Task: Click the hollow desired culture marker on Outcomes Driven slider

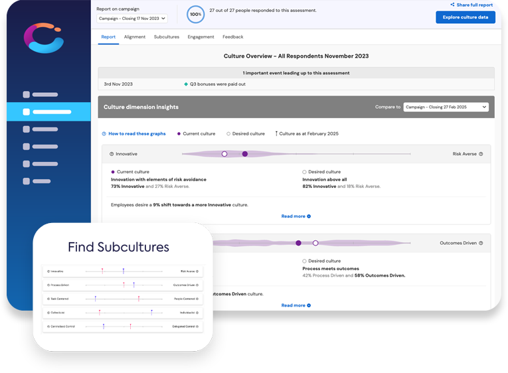Action: [x=315, y=243]
